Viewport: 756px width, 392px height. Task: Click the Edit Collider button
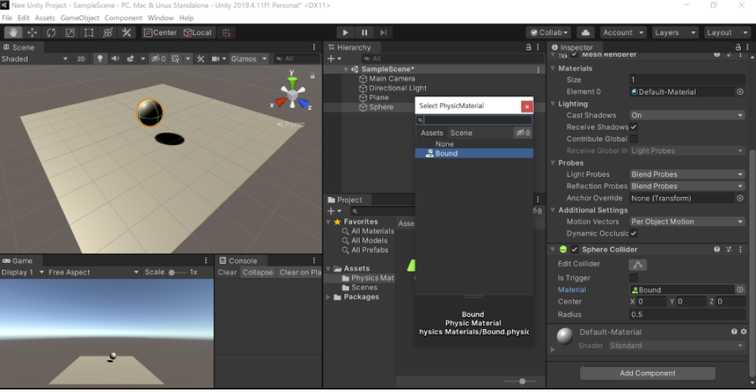[x=637, y=265]
